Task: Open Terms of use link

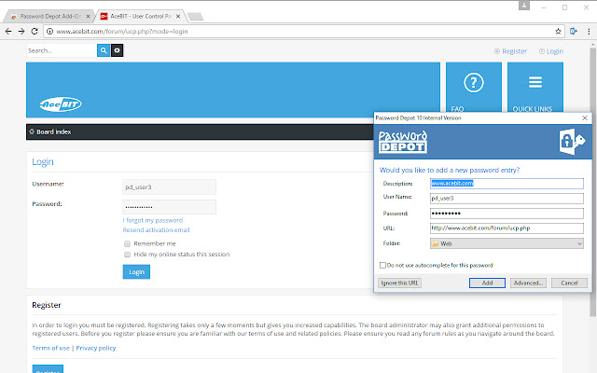Action: pyautogui.click(x=50, y=348)
